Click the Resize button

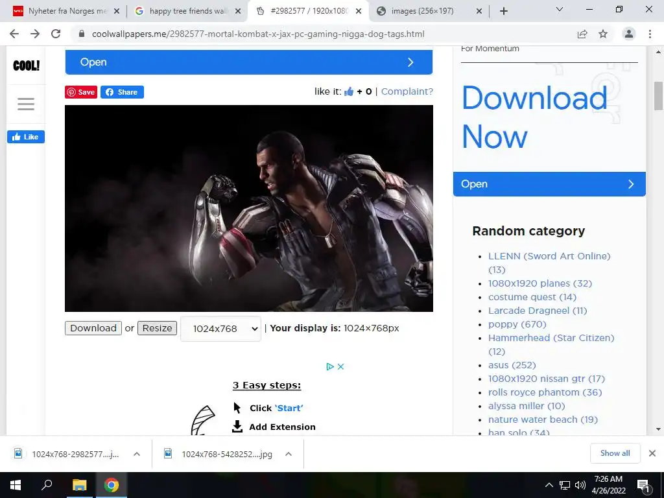[x=157, y=328]
